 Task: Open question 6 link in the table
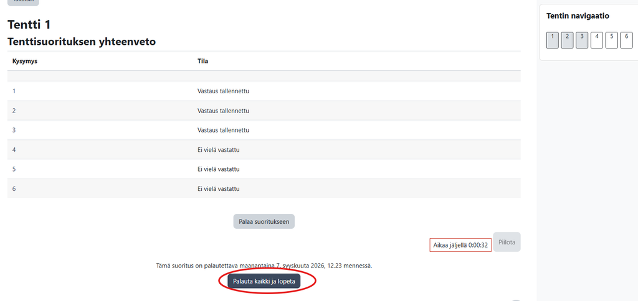tap(14, 189)
